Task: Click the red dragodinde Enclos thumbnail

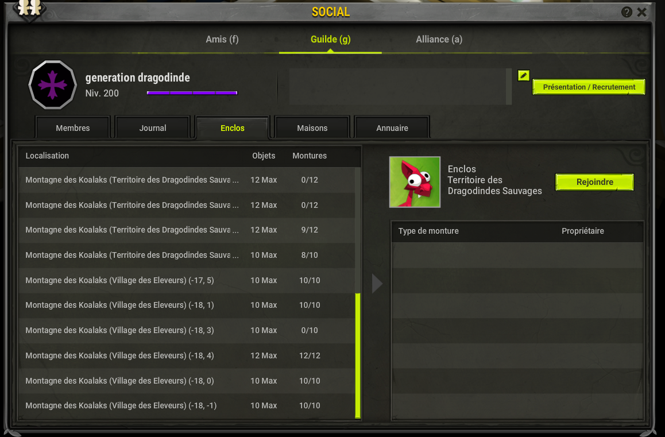Action: [415, 182]
